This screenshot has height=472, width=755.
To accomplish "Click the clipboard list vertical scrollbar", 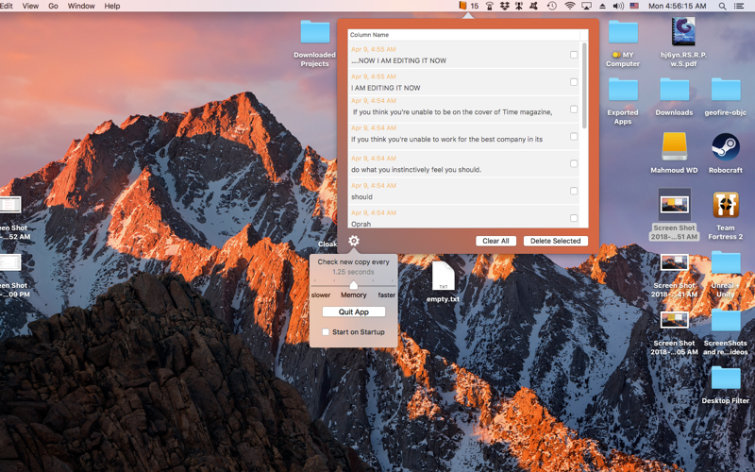I will pyautogui.click(x=584, y=85).
